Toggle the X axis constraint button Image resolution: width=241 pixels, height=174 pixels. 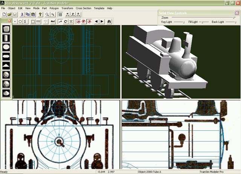pos(67,14)
